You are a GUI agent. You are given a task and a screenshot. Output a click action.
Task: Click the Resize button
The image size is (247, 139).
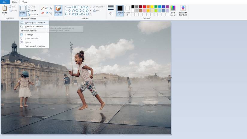pos(32,10)
